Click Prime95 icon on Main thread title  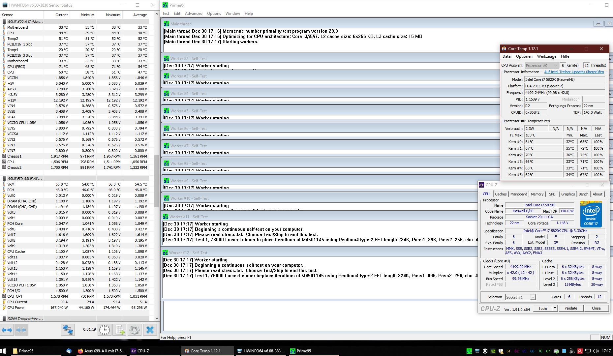167,24
